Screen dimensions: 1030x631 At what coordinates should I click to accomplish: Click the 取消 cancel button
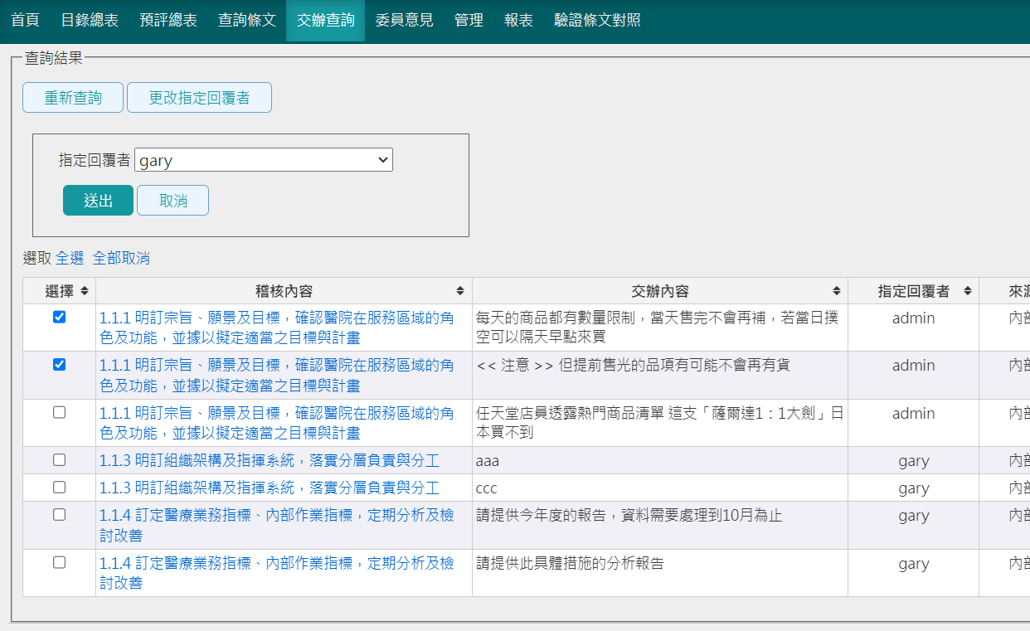coord(172,201)
